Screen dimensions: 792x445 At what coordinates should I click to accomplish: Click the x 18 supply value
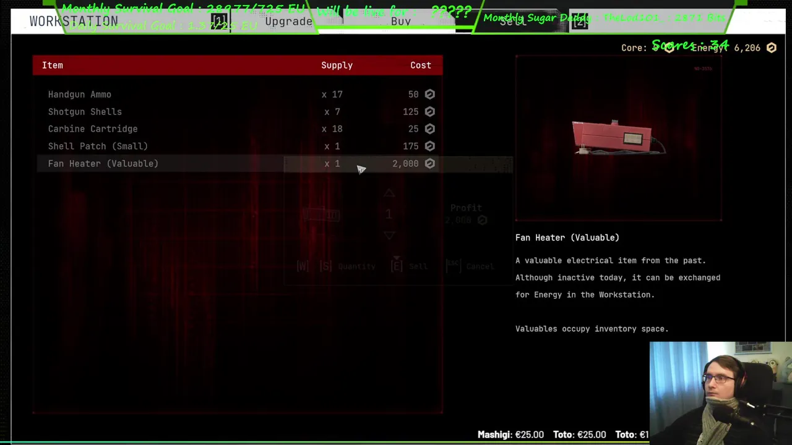tap(332, 129)
